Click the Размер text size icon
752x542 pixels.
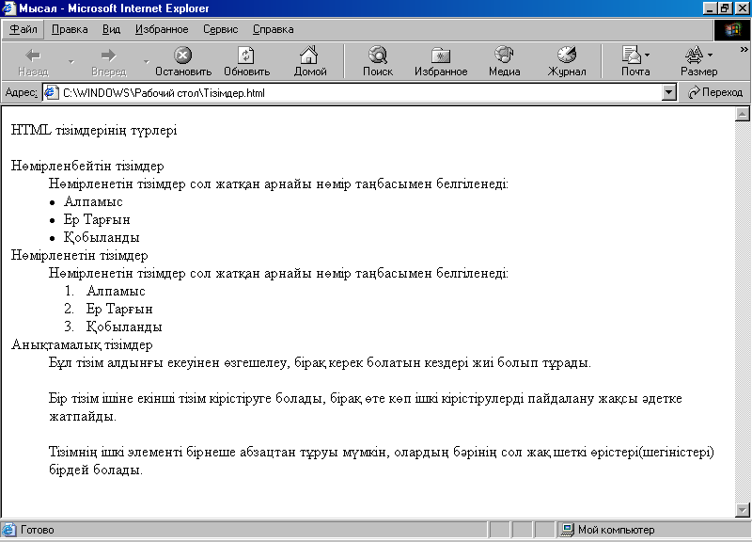pyautogui.click(x=694, y=56)
